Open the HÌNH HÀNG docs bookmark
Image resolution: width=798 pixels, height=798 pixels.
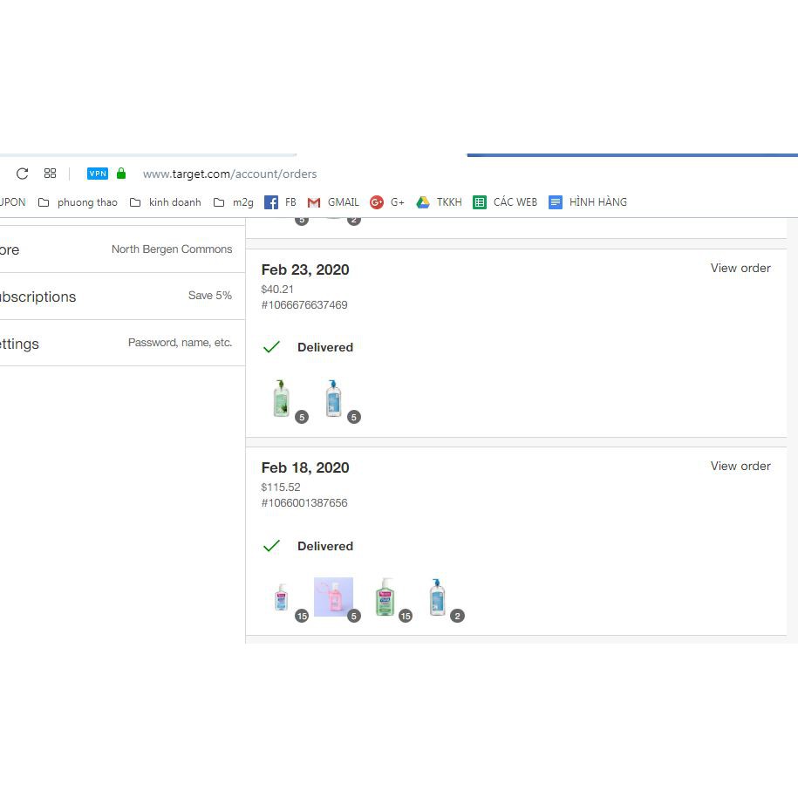[588, 202]
